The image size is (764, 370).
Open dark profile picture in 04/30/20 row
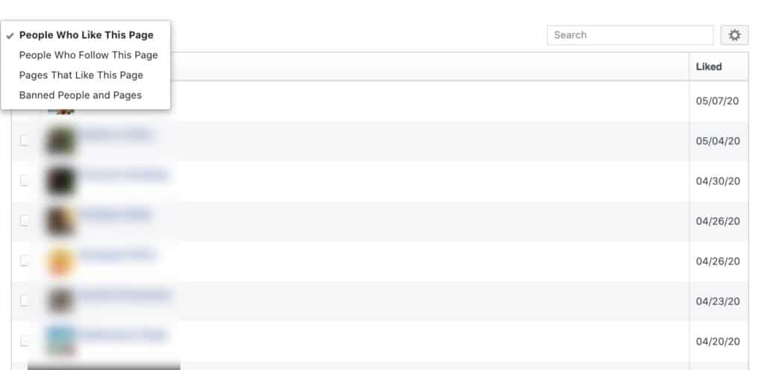pos(60,181)
